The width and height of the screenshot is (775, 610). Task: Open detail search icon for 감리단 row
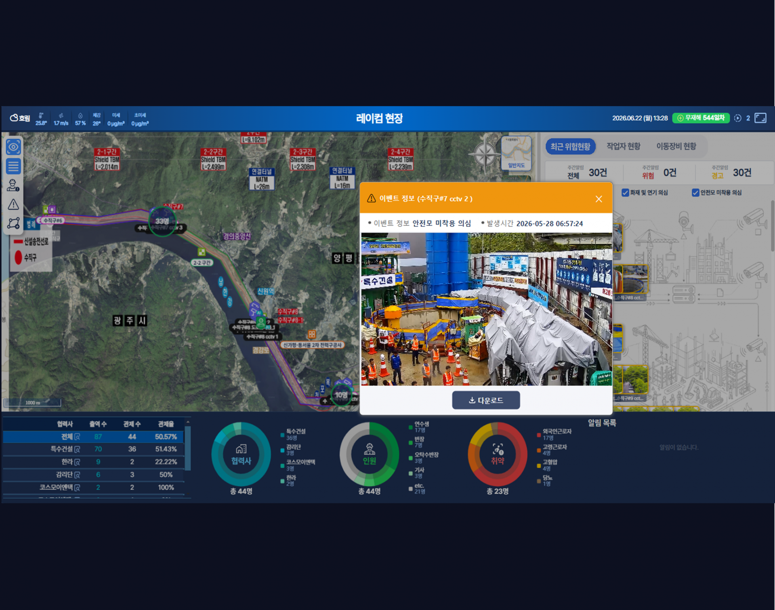pos(77,475)
